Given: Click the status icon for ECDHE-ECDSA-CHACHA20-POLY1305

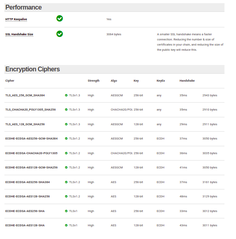Looking at the screenshot, I should tap(66, 153).
